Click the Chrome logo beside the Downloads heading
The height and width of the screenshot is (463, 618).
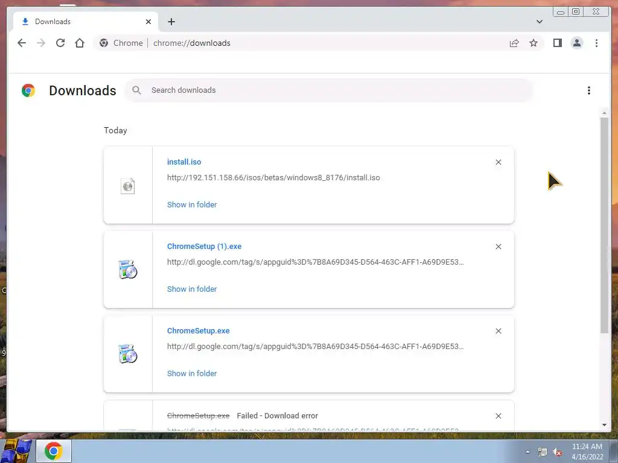click(28, 90)
